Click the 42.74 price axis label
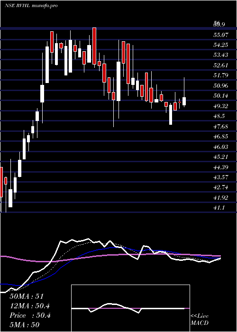The height and width of the screenshot is (332, 237). 221,188
